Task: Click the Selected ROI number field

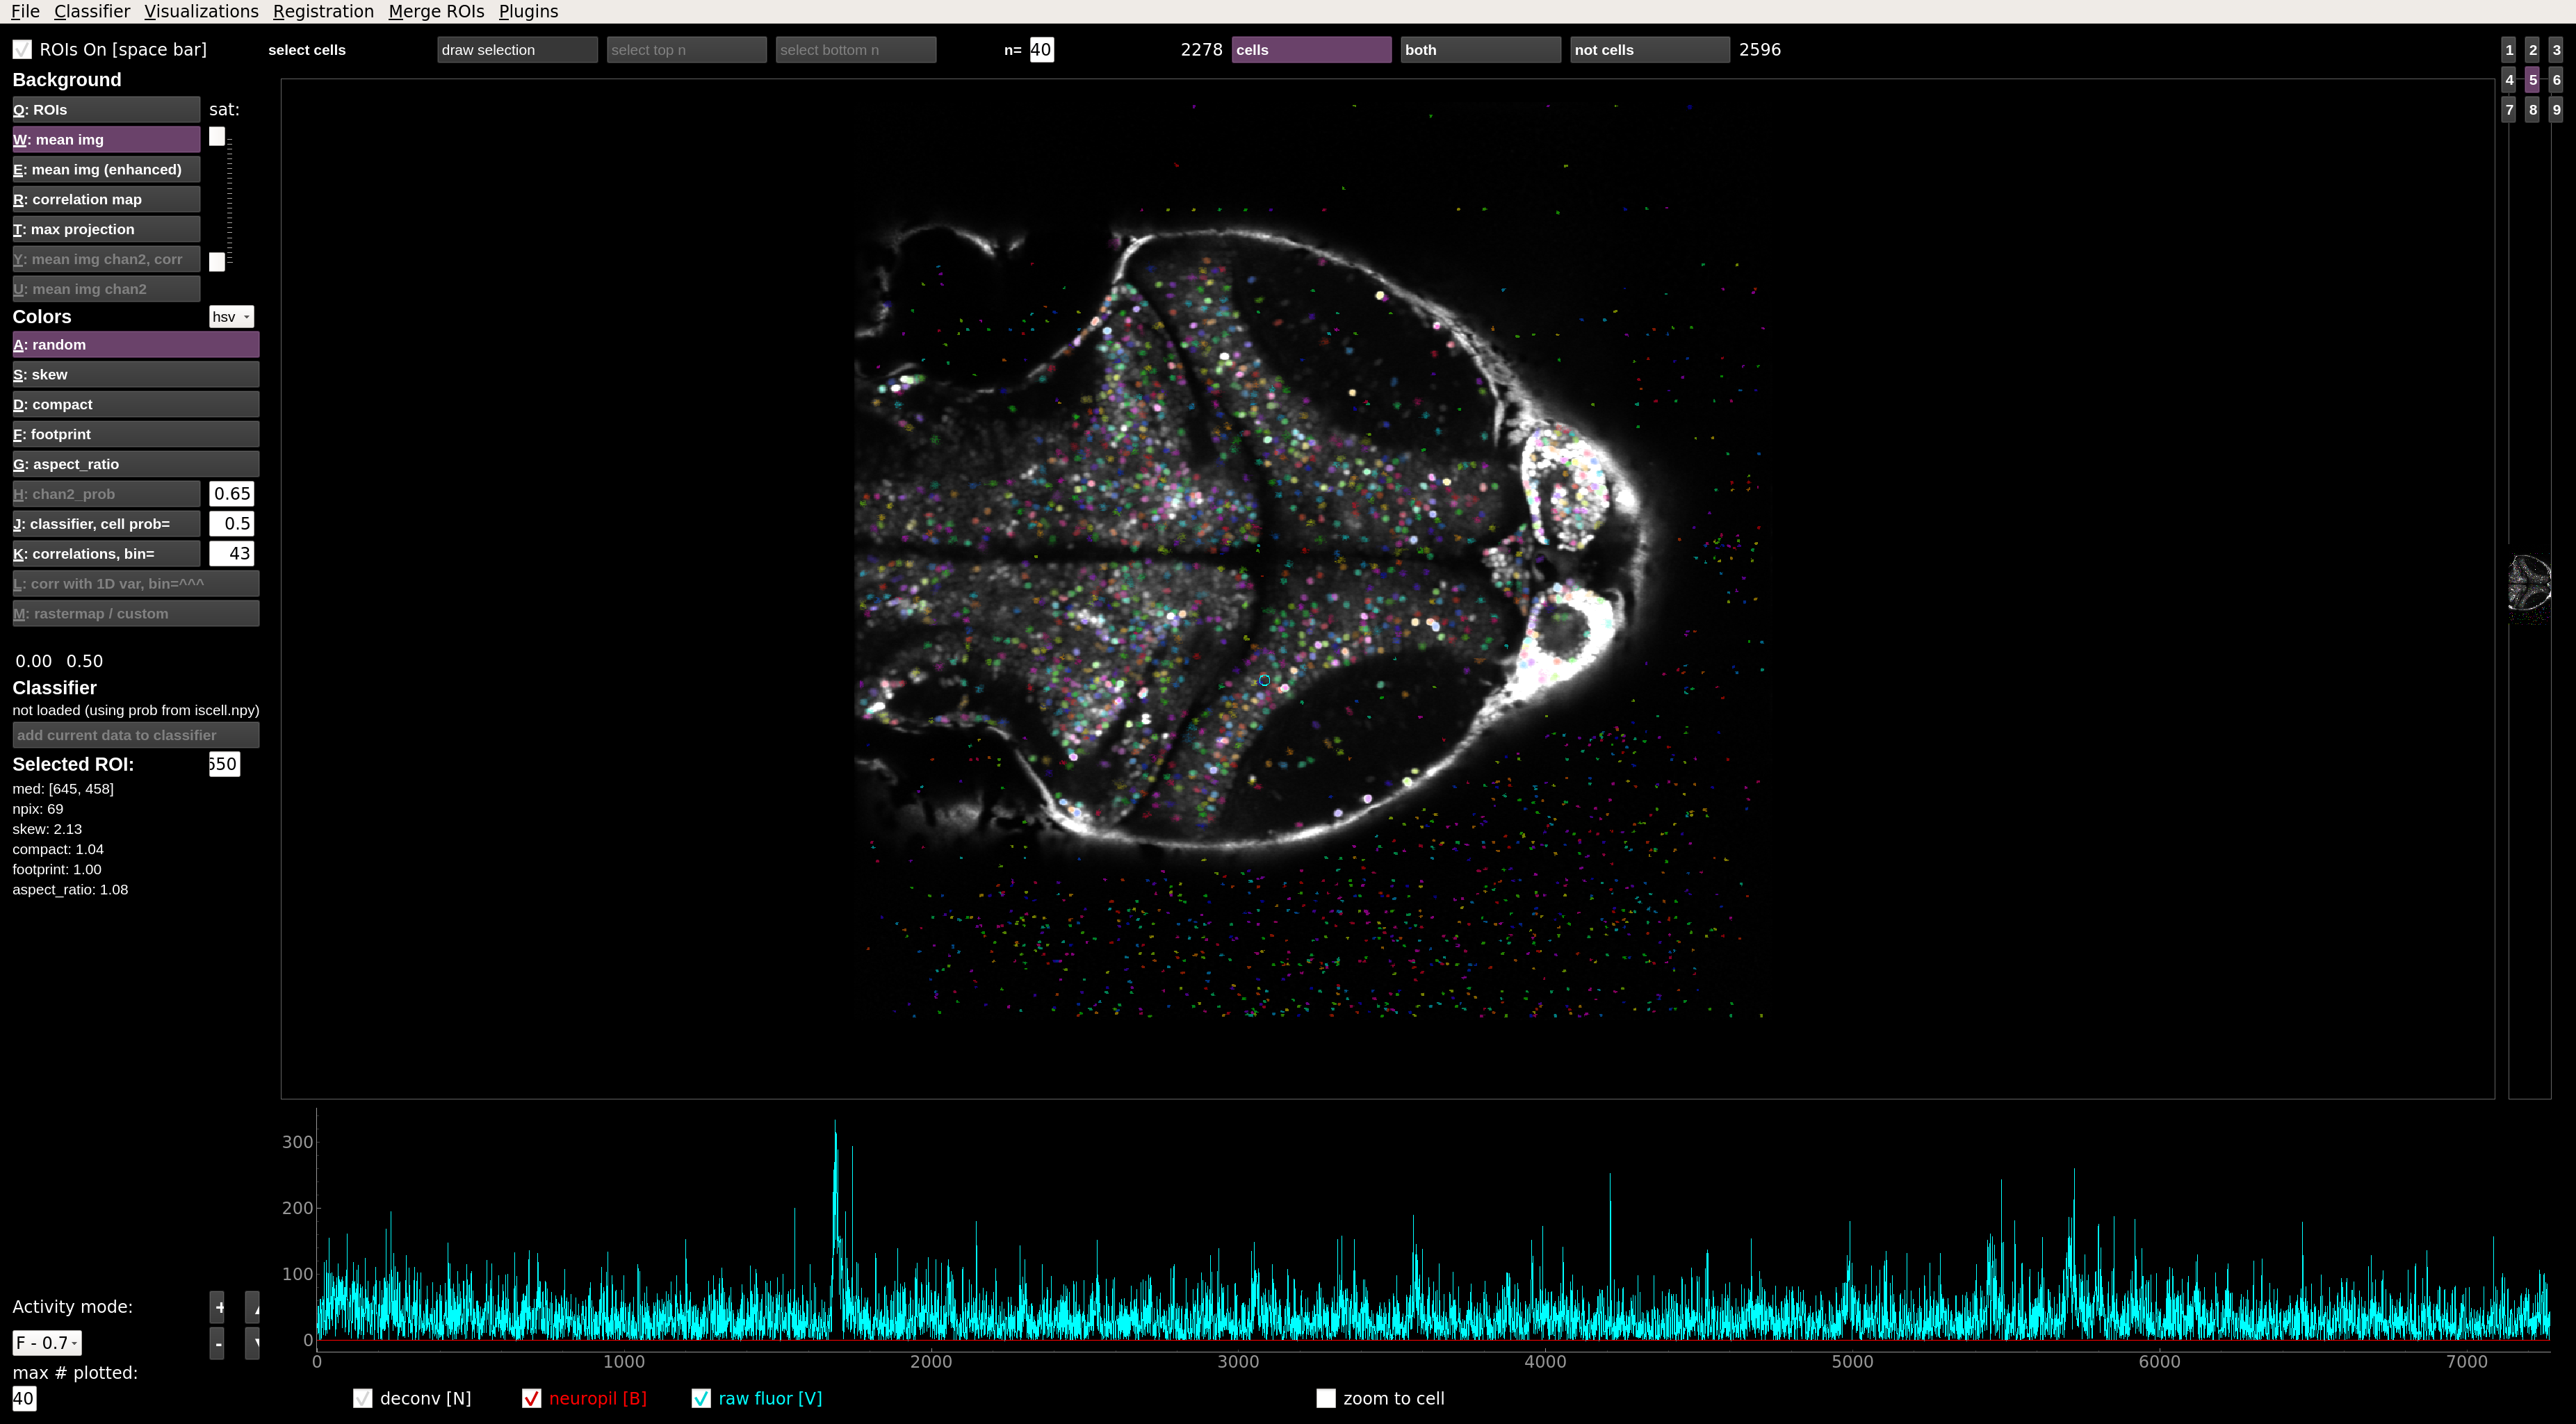Action: [224, 764]
